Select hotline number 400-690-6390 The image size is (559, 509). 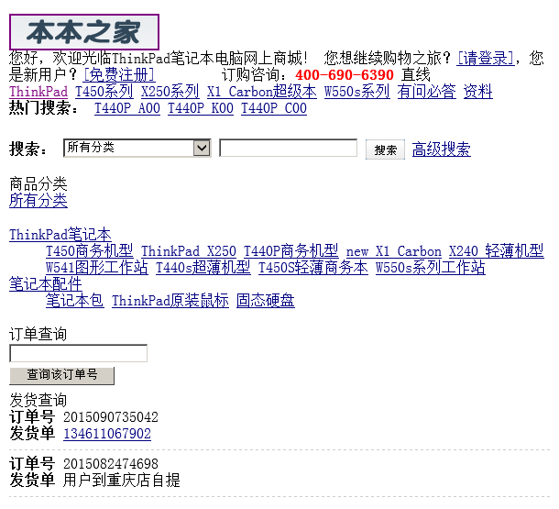coord(345,75)
